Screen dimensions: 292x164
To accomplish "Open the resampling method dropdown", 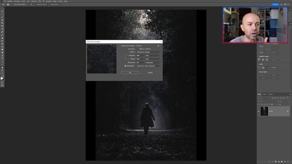I will click(148, 66).
